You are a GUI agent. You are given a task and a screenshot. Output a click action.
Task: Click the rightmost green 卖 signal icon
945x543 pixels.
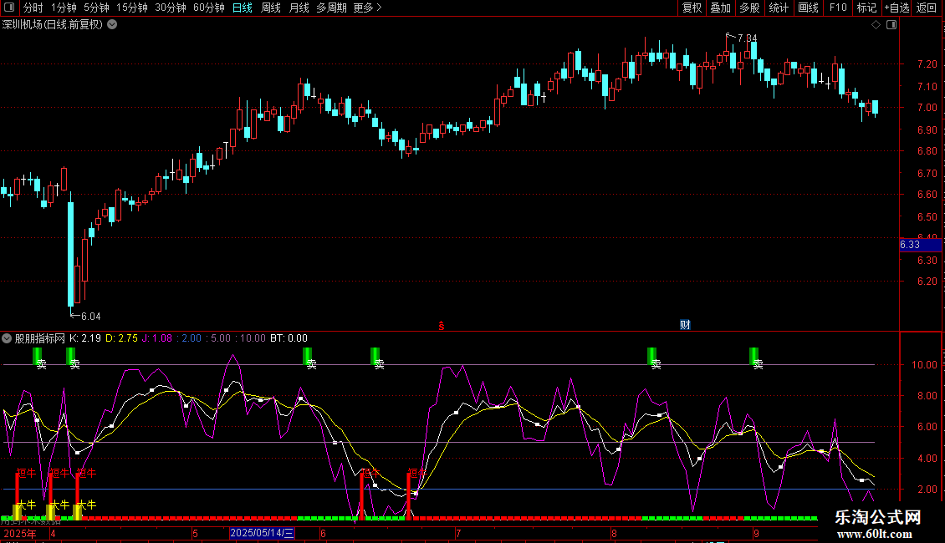(x=754, y=357)
